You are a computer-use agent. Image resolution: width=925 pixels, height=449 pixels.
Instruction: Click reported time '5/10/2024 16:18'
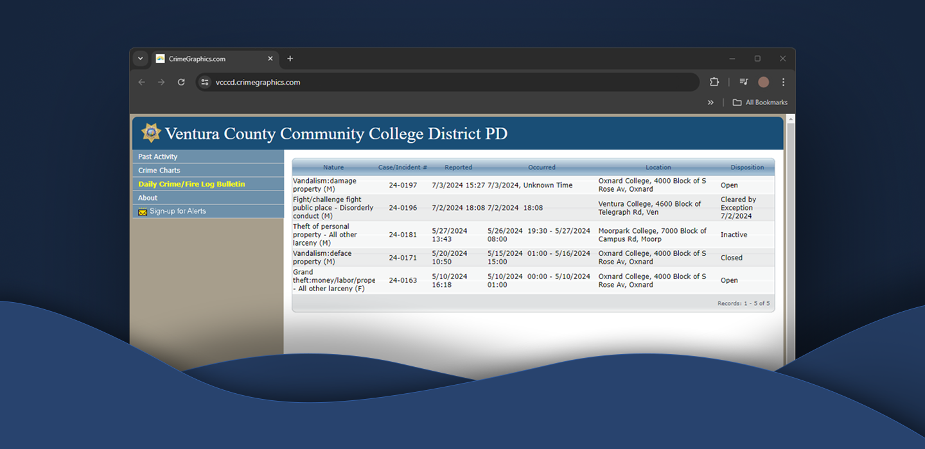[450, 280]
